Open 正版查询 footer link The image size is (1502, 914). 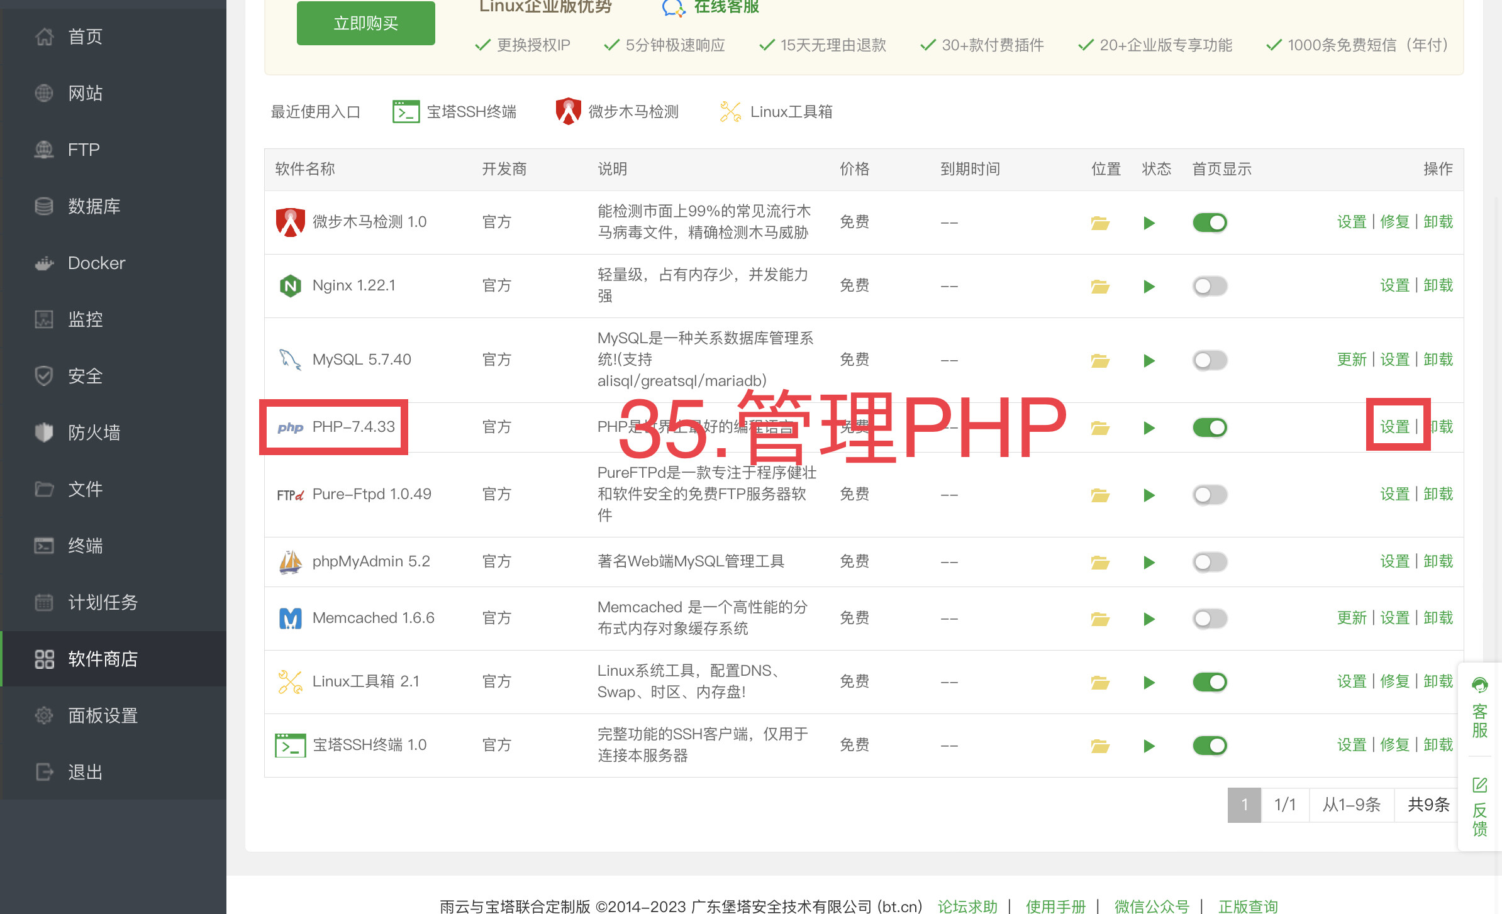click(x=1248, y=906)
